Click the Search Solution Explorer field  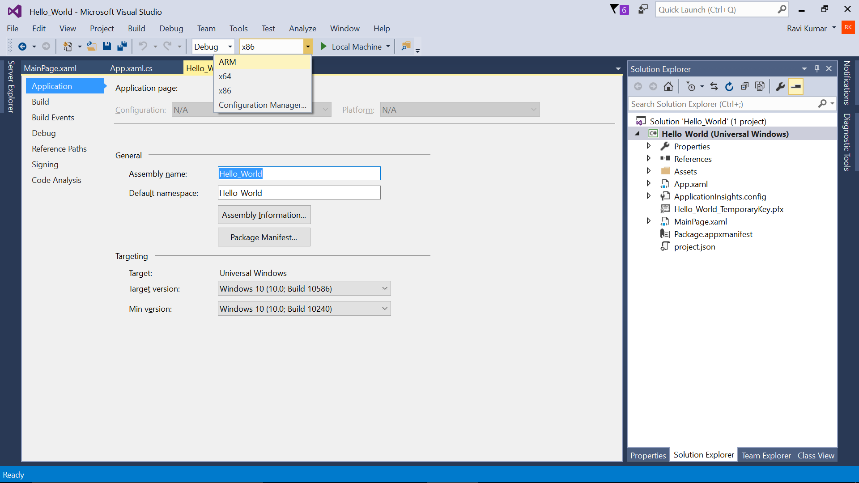click(x=723, y=104)
